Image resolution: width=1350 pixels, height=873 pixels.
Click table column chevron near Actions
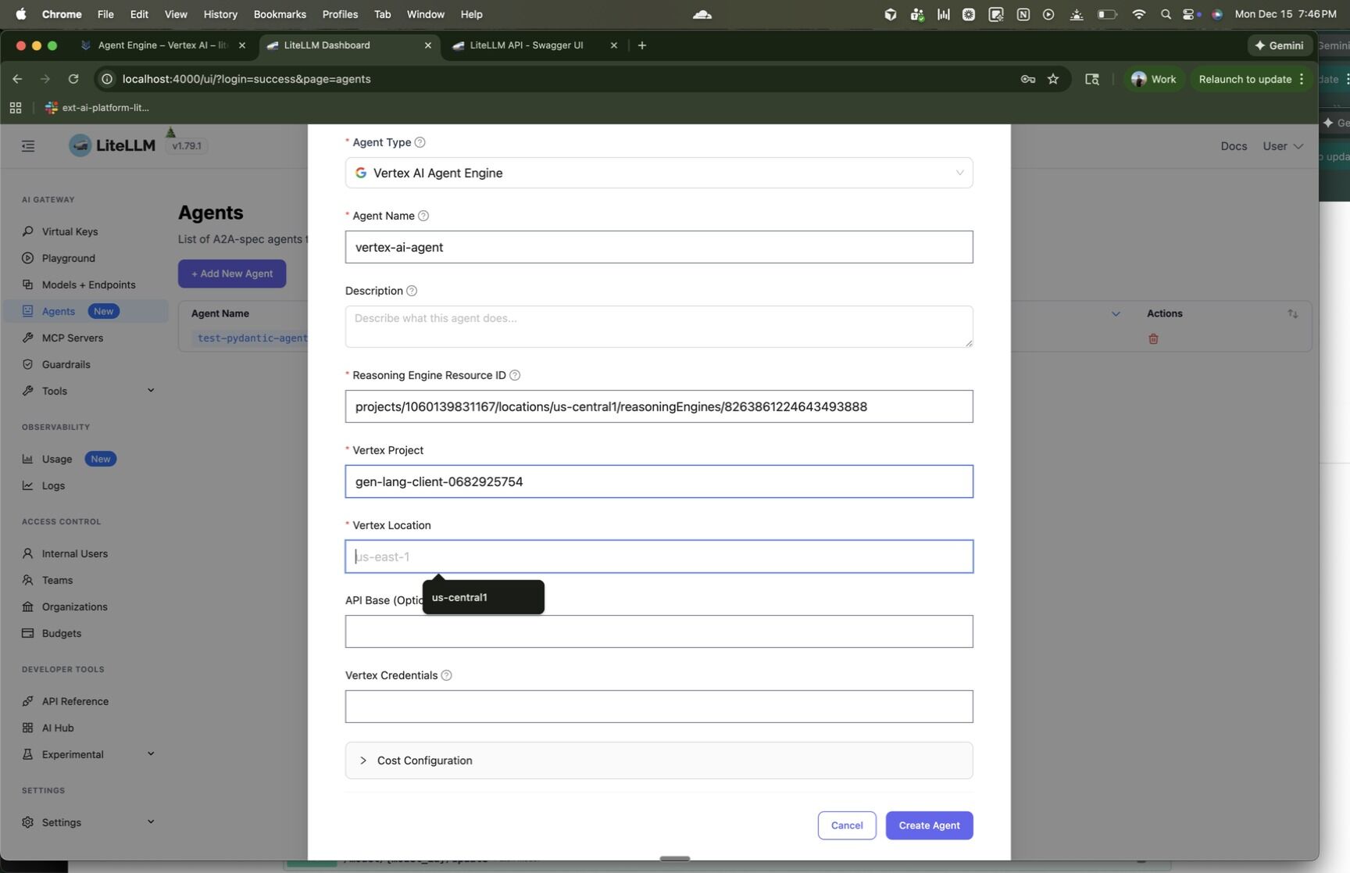coord(1116,313)
